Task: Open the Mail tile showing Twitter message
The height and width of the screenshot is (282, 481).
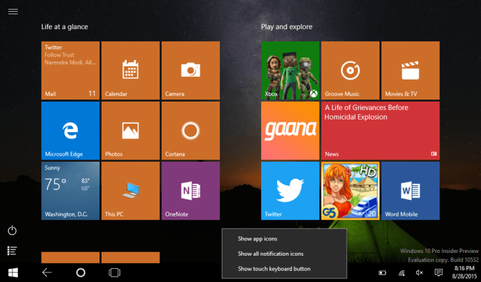Action: tap(70, 70)
